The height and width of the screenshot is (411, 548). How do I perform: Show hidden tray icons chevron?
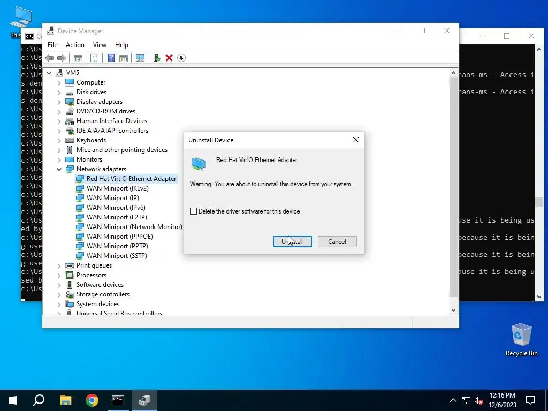click(453, 400)
